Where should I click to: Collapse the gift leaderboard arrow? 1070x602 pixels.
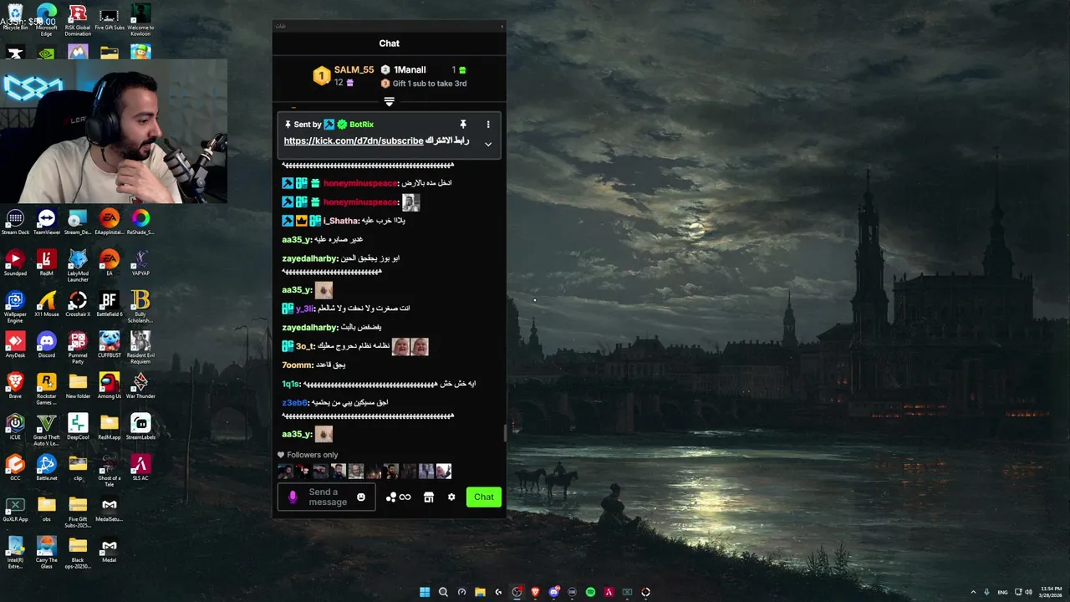click(x=389, y=101)
